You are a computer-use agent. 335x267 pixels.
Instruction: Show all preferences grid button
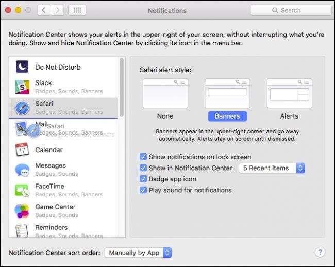(77, 10)
